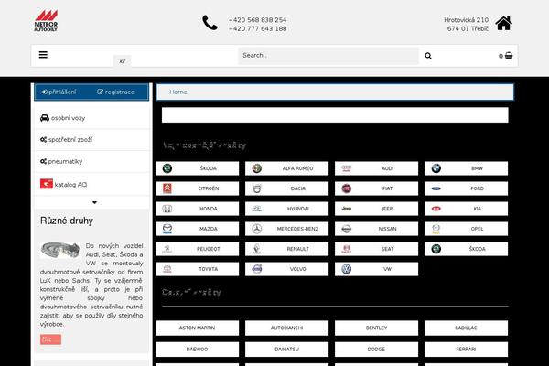The image size is (549, 366).
Task: Click the VW logo
Action: tap(346, 269)
